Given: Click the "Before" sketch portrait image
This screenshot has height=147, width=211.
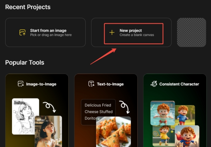Looking at the screenshot, I should pyautogui.click(x=25, y=116).
